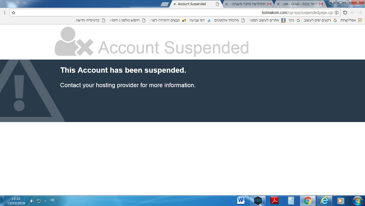The height and width of the screenshot is (206, 365).
Task: Open Nox app from the taskbar
Action: pos(258,200)
